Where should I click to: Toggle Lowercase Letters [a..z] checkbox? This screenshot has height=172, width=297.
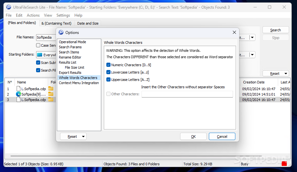108,72
